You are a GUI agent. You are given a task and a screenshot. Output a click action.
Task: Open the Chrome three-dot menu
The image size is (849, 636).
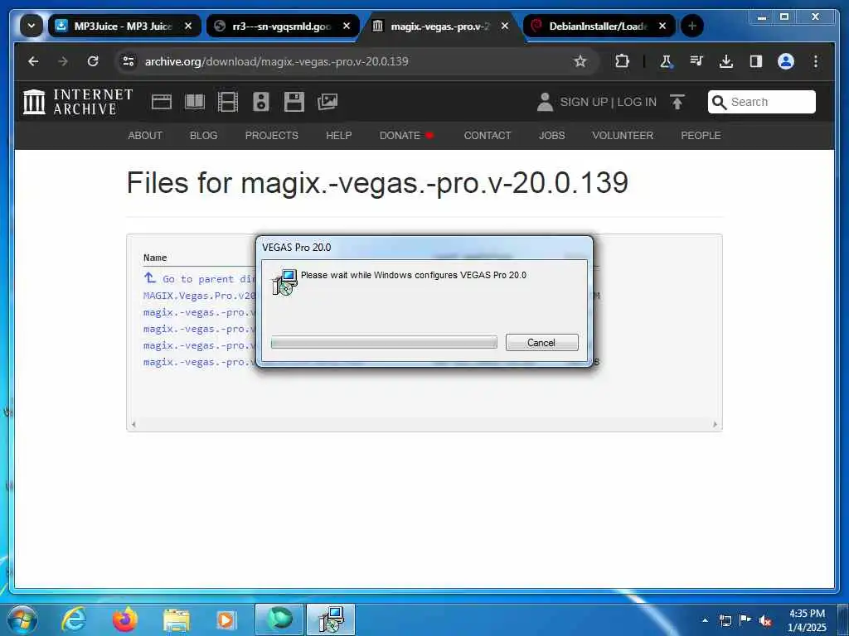point(816,61)
